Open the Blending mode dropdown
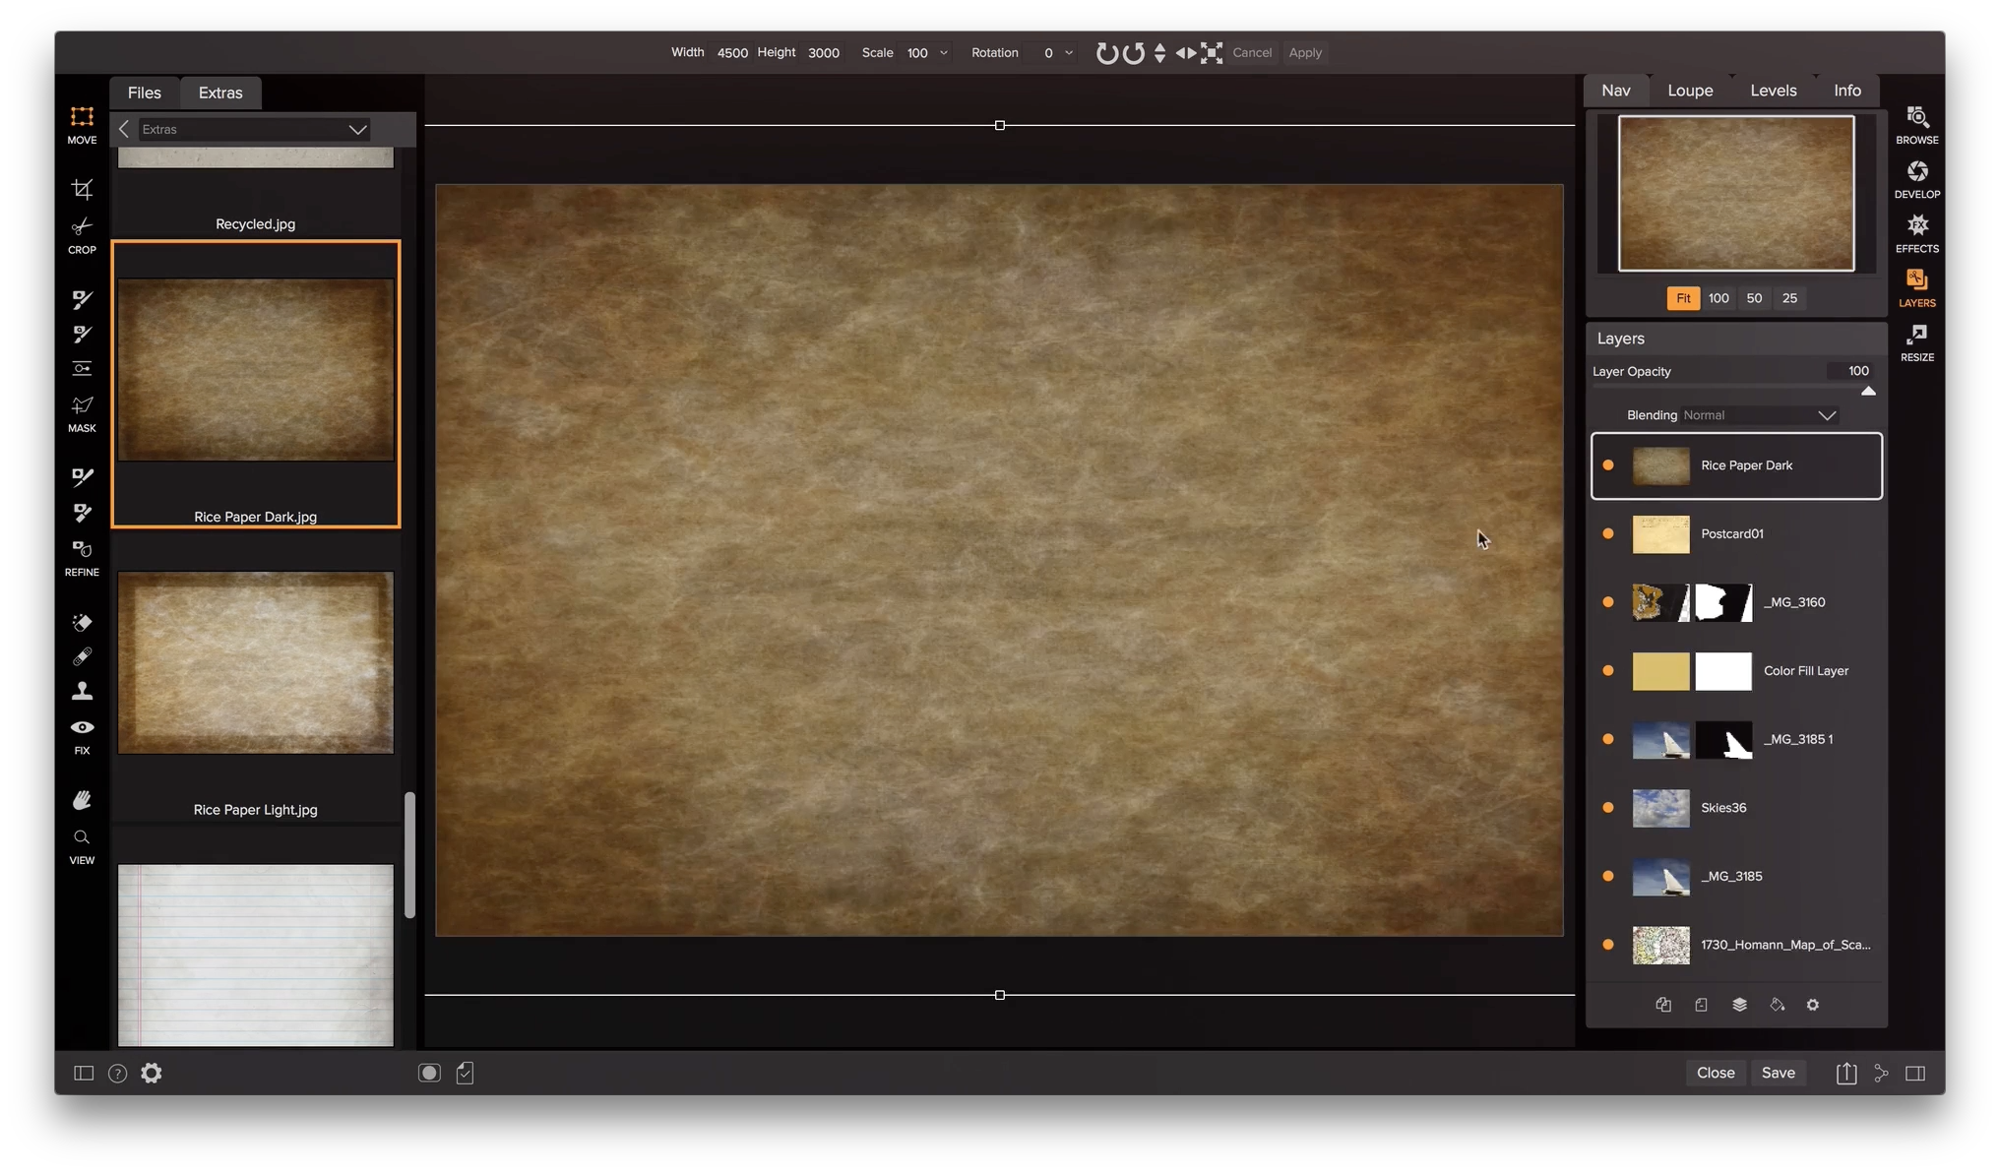 [x=1759, y=415]
